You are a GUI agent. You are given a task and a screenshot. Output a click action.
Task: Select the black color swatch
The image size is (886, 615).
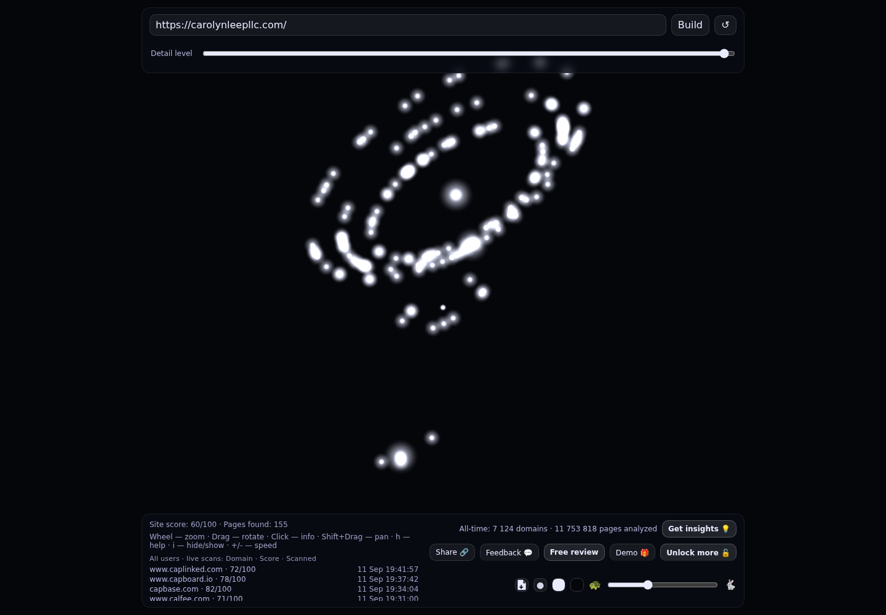[x=577, y=585]
